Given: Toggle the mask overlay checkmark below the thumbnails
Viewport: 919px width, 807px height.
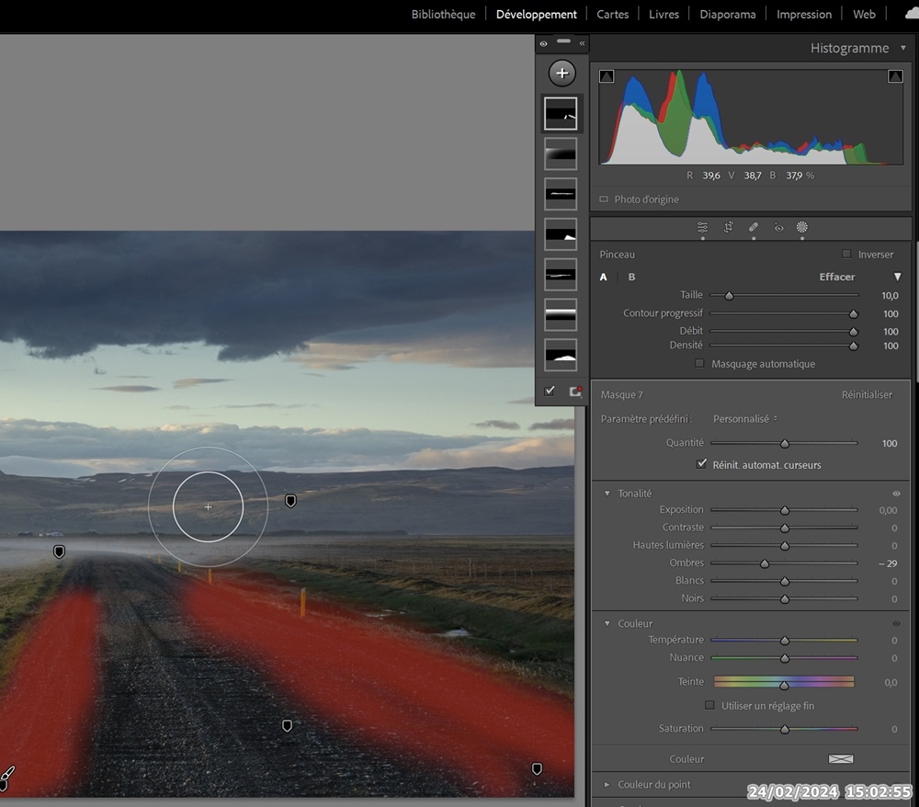Looking at the screenshot, I should pyautogui.click(x=550, y=391).
